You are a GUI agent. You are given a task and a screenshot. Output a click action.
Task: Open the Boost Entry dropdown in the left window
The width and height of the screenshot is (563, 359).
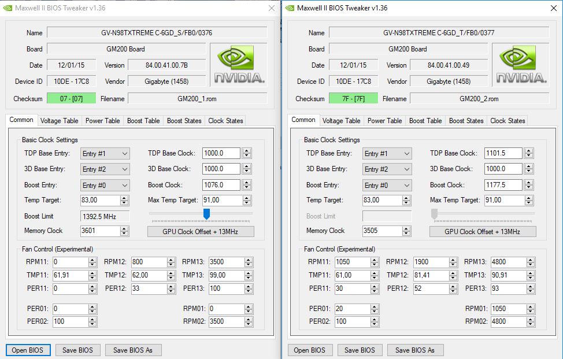coord(105,185)
